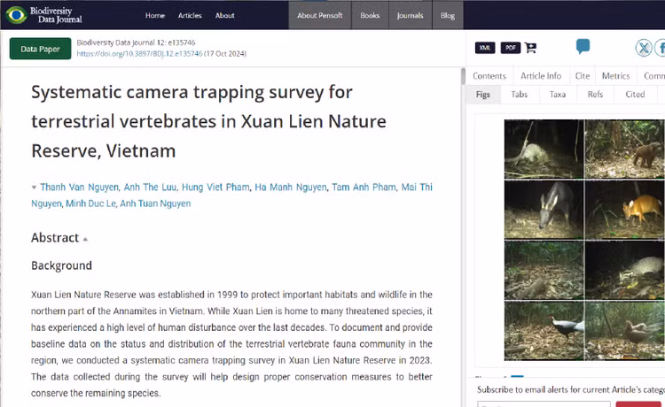The image size is (665, 407).
Task: Share article on X (Twitter)
Action: tap(645, 48)
